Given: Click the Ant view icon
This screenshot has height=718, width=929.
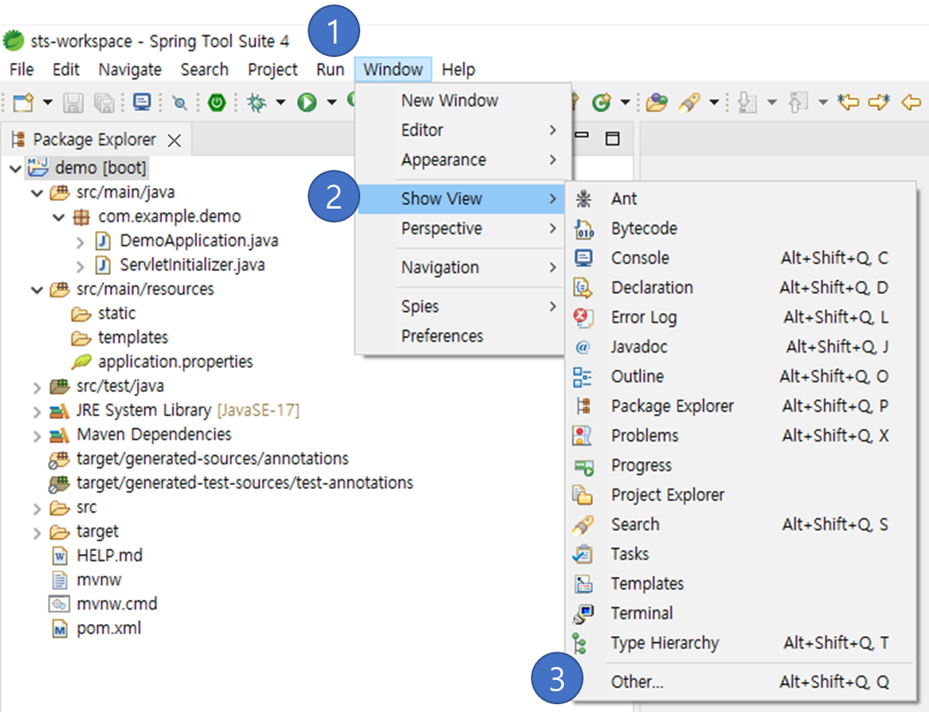Looking at the screenshot, I should click(x=583, y=198).
